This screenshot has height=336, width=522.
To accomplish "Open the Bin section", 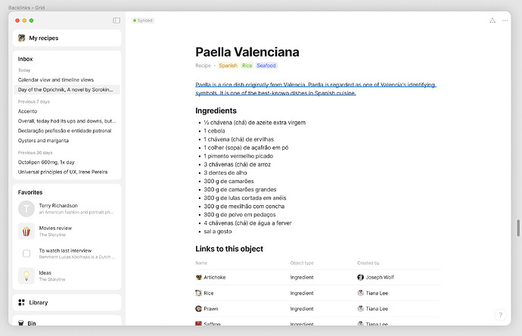I will pyautogui.click(x=67, y=320).
